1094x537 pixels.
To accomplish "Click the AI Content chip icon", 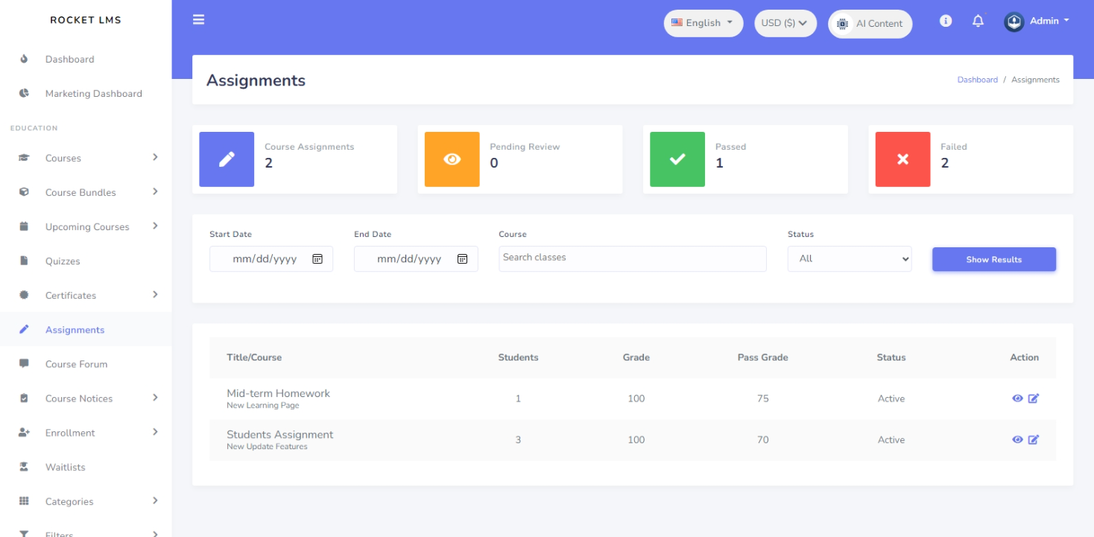I will pyautogui.click(x=842, y=24).
